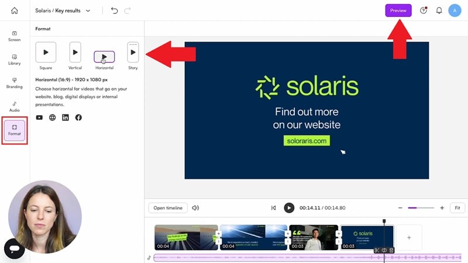Choose the Horizontal video format
This screenshot has height=263, width=468.
point(104,57)
